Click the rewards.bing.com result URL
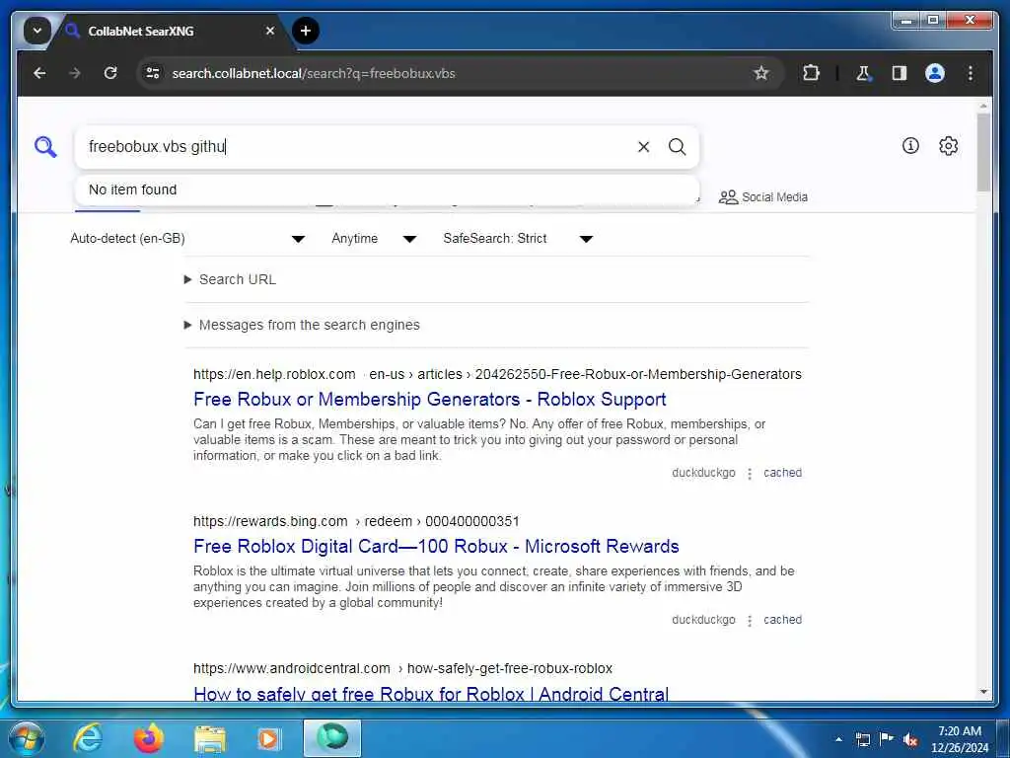 click(356, 521)
